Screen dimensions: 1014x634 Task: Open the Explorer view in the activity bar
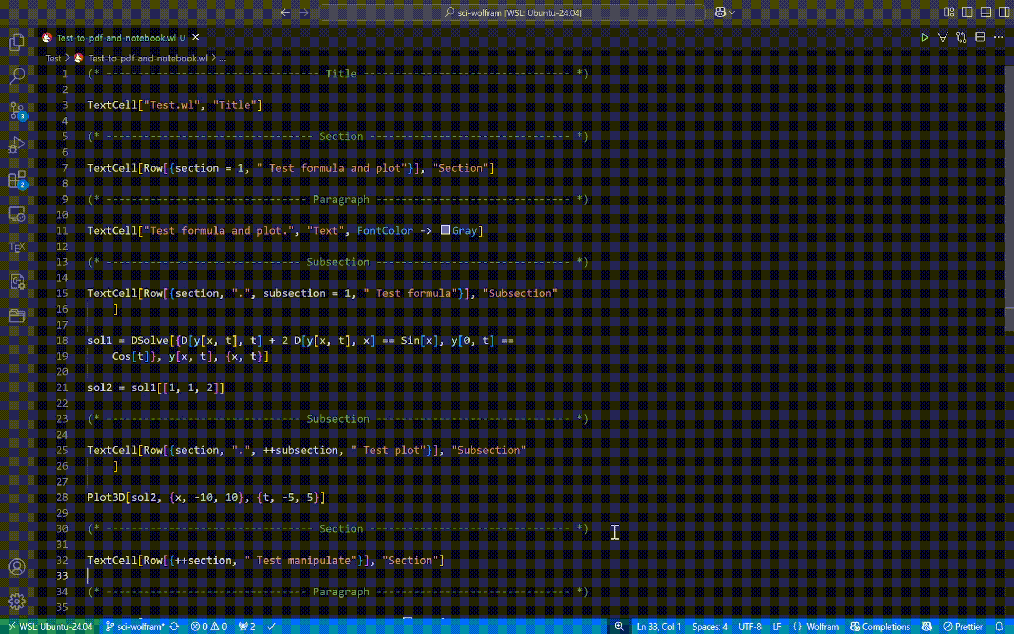[17, 42]
